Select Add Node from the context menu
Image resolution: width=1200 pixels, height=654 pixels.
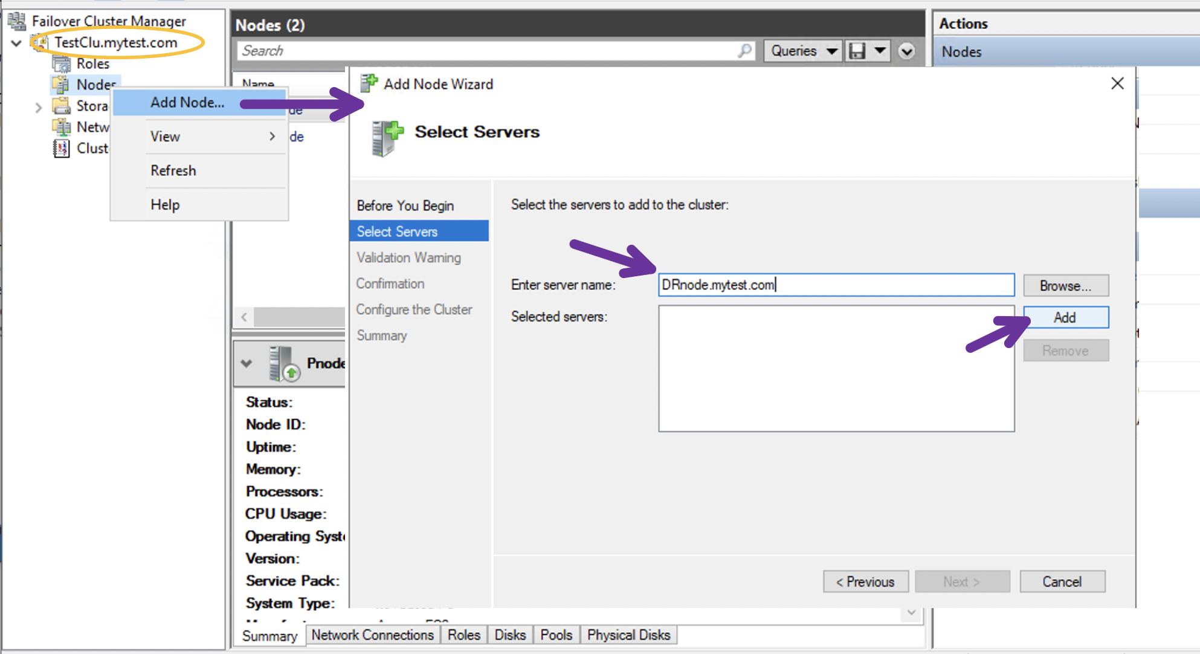click(187, 102)
